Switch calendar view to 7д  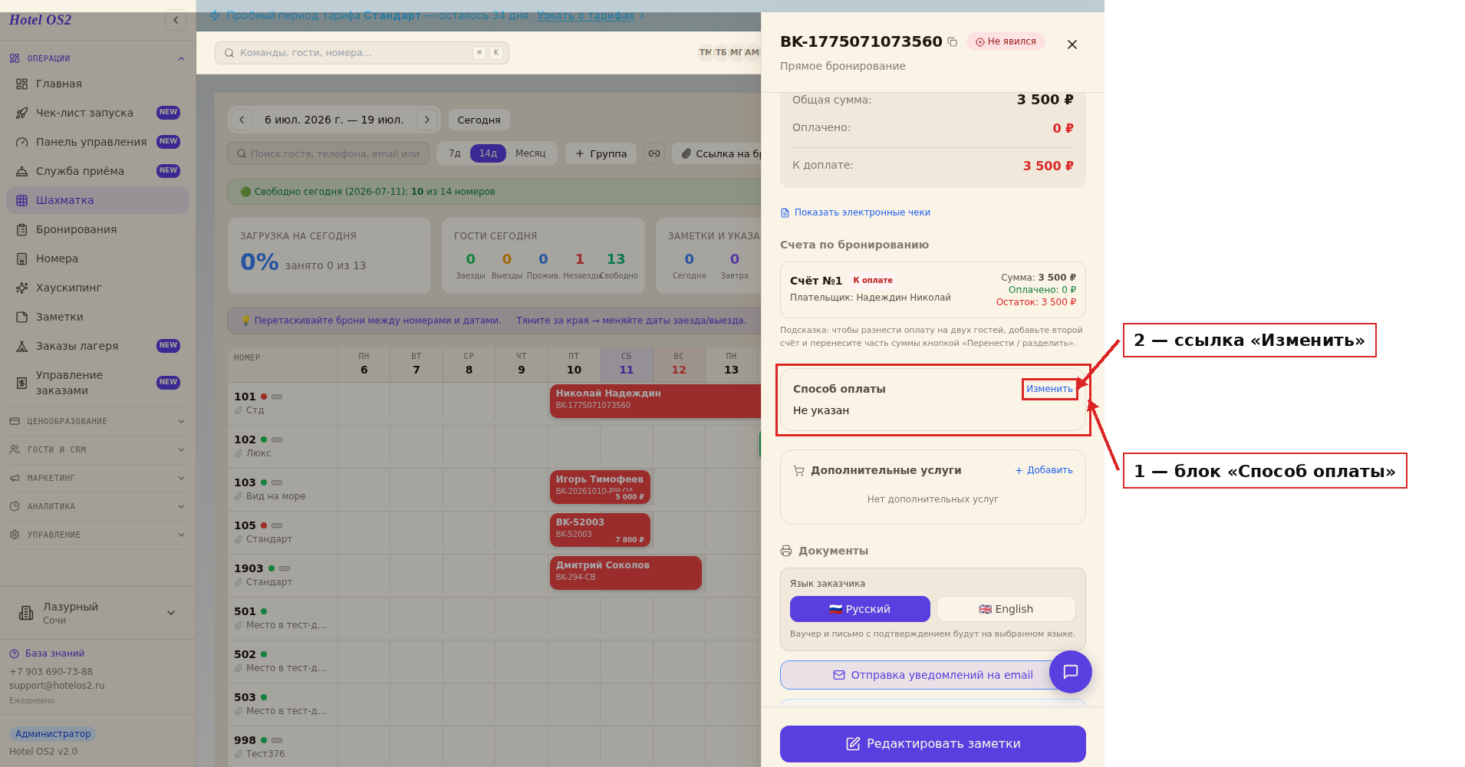tap(455, 153)
